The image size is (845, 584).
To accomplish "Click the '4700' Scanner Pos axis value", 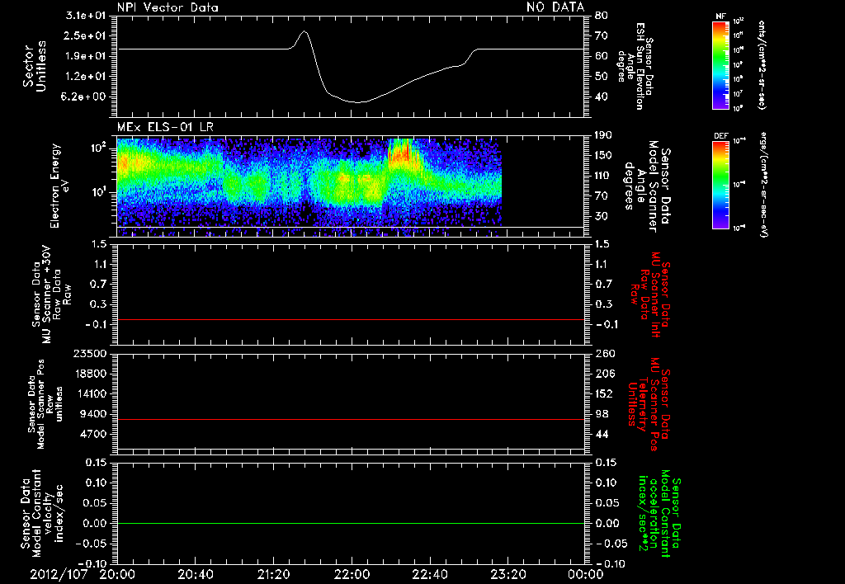I will tap(93, 434).
